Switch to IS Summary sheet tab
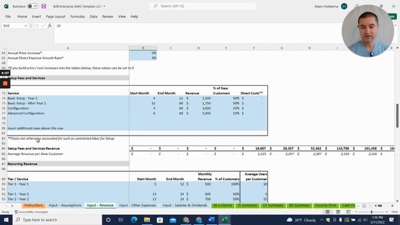400x225 pixels. pos(247,206)
